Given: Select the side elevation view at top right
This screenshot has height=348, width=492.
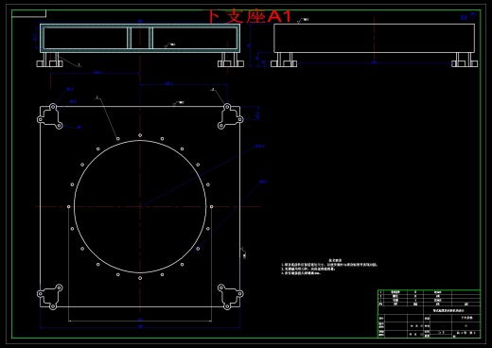Looking at the screenshot, I should [x=374, y=45].
